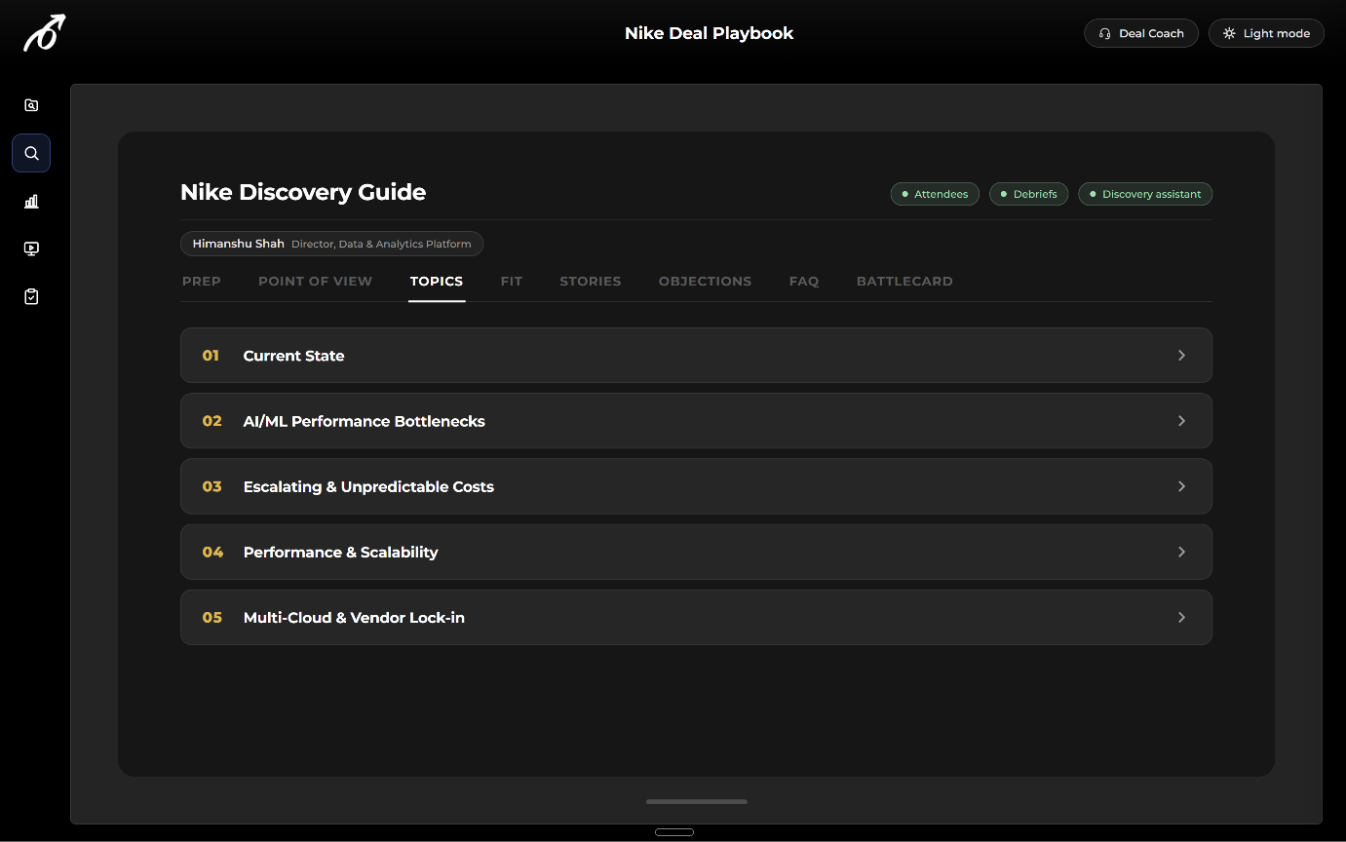
Task: Switch to the POINT OF VIEW tab
Action: pyautogui.click(x=315, y=281)
